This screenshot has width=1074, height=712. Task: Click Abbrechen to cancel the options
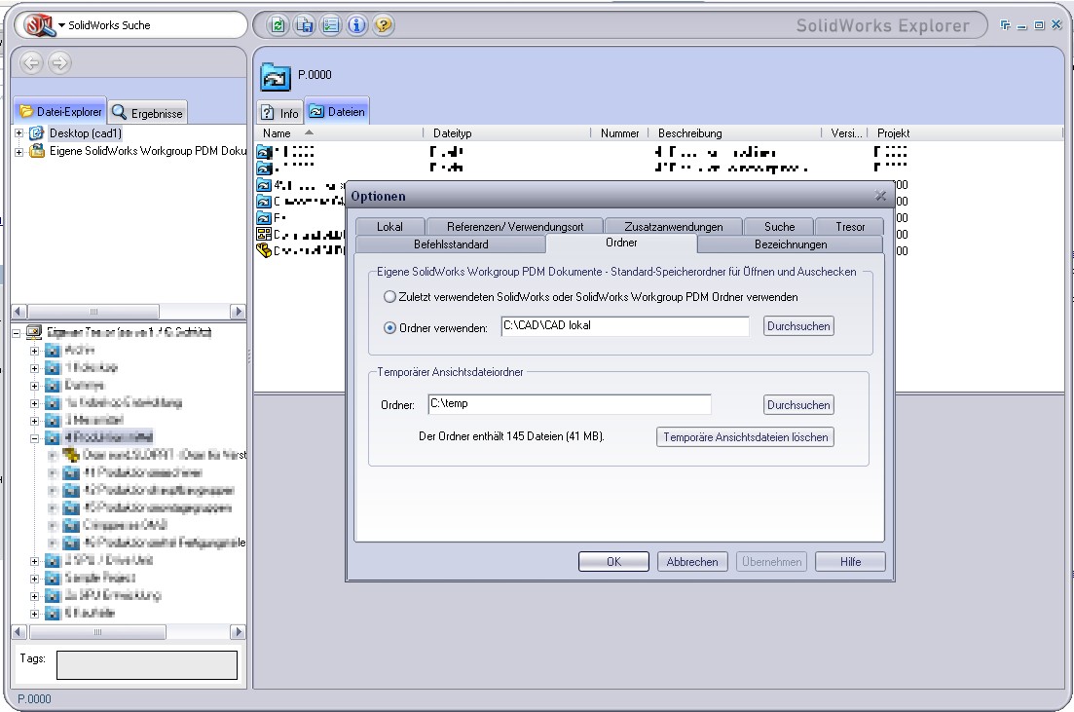point(692,562)
